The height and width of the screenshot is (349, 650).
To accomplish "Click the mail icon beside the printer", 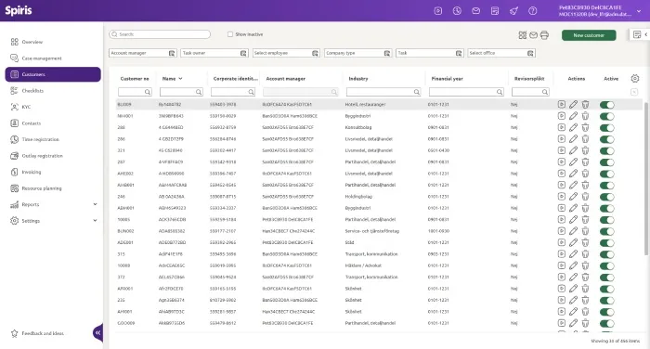I will [x=534, y=35].
